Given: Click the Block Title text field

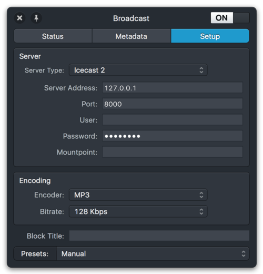Looking at the screenshot, I should [x=159, y=236].
